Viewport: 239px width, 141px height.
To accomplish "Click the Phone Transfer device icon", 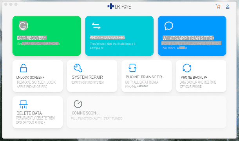I will (132, 68).
